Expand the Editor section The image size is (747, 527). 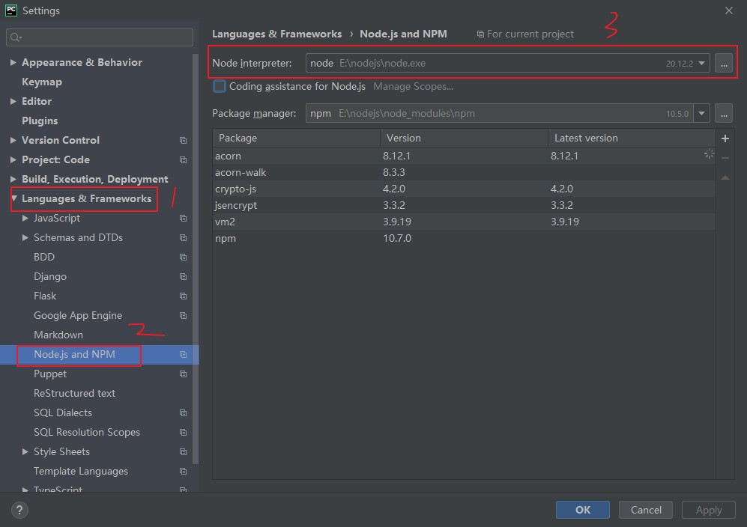13,101
